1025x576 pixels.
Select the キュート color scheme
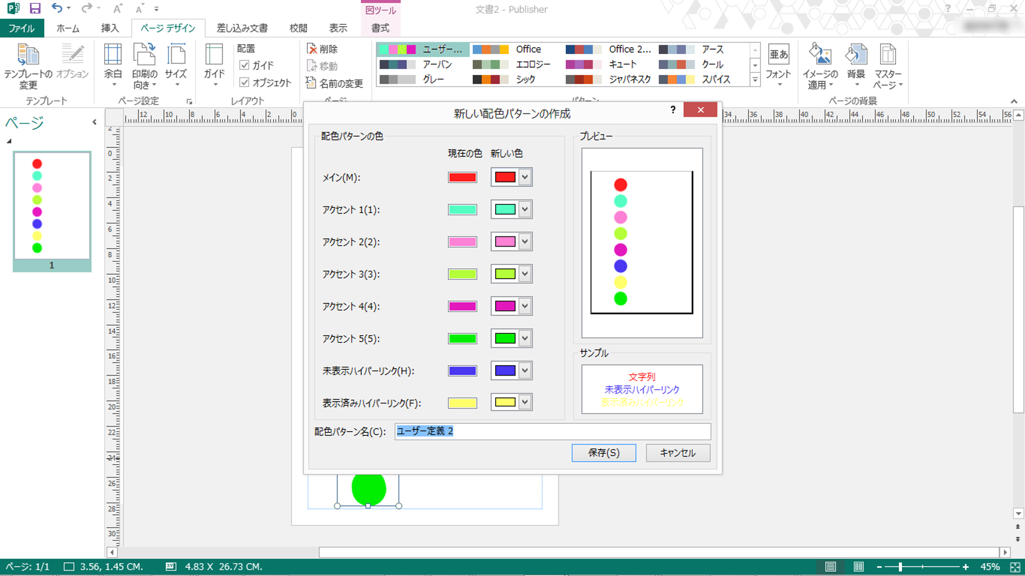tap(609, 65)
